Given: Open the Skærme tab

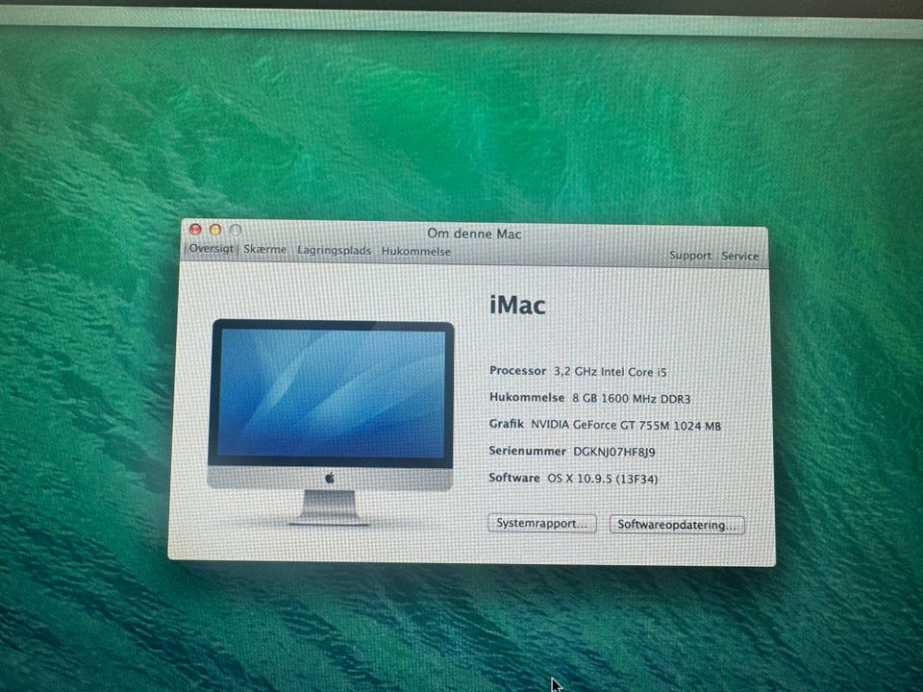Looking at the screenshot, I should coord(265,249).
